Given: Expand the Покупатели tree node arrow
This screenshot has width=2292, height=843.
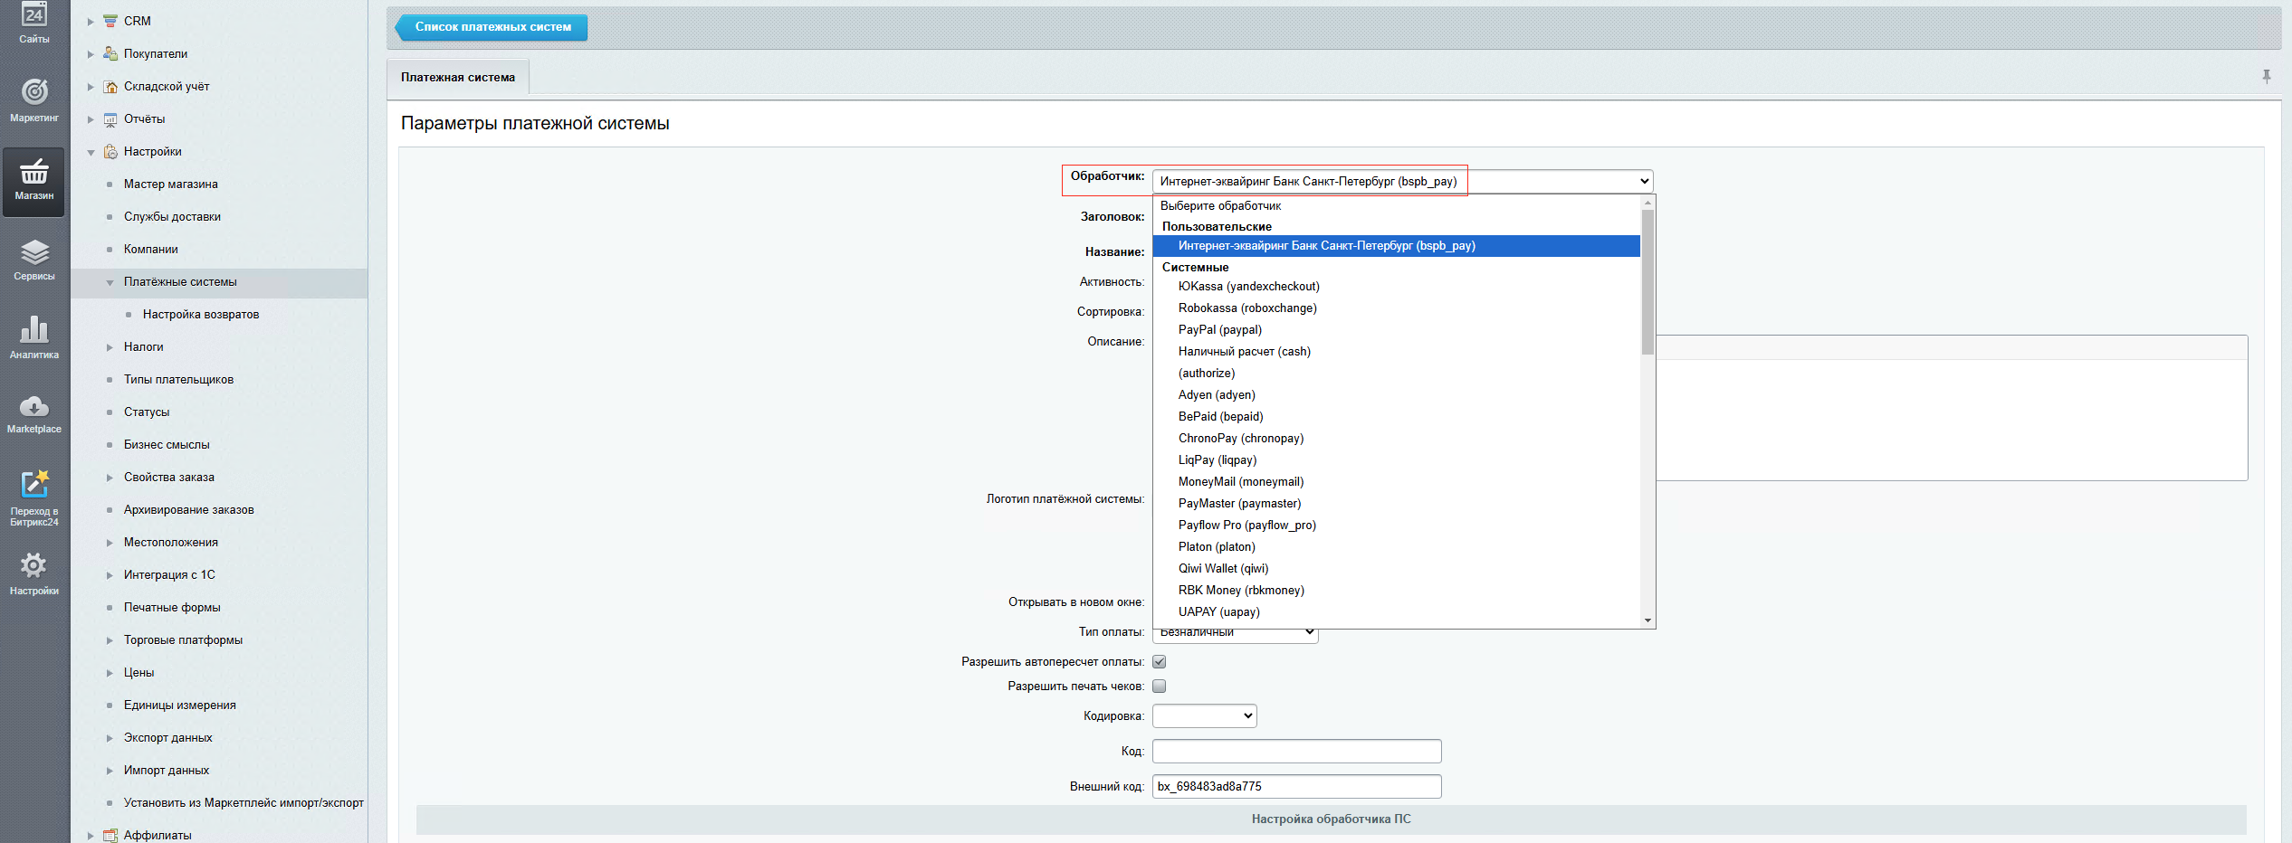Looking at the screenshot, I should [x=91, y=54].
